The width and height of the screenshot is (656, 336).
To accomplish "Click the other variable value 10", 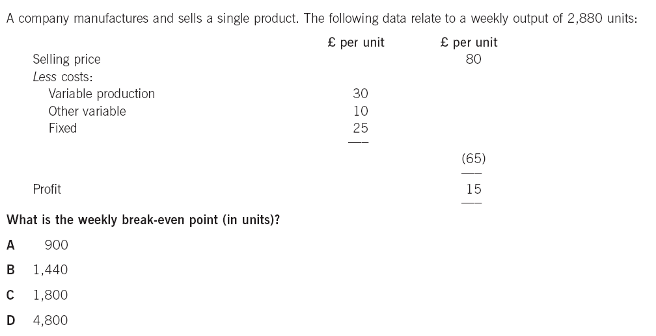I will [x=361, y=111].
